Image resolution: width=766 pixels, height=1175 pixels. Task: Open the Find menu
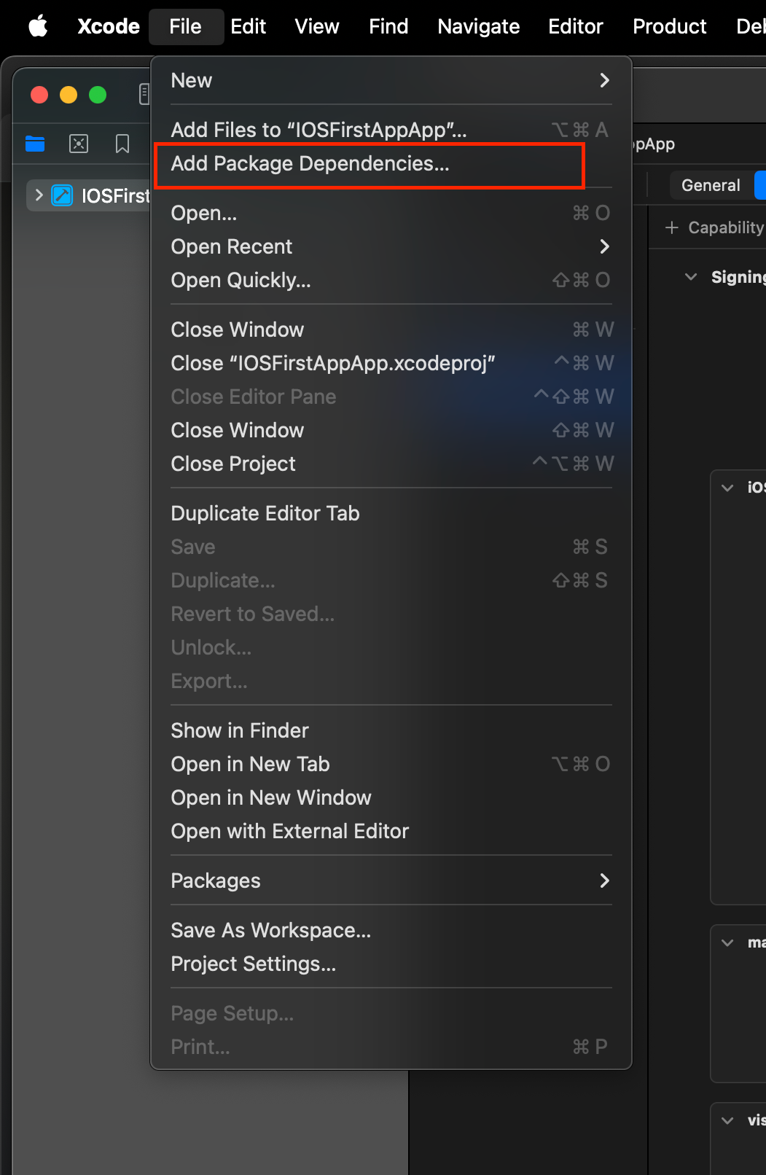[388, 26]
